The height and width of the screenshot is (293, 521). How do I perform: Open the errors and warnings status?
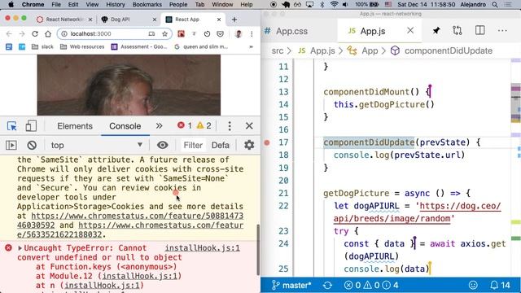371,285
